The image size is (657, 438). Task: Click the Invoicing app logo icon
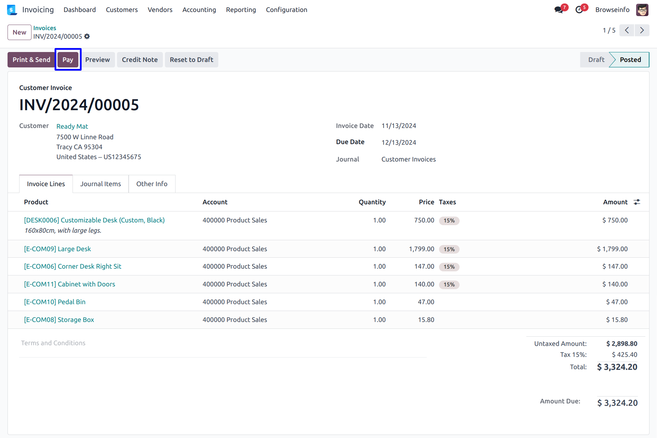pyautogui.click(x=12, y=10)
